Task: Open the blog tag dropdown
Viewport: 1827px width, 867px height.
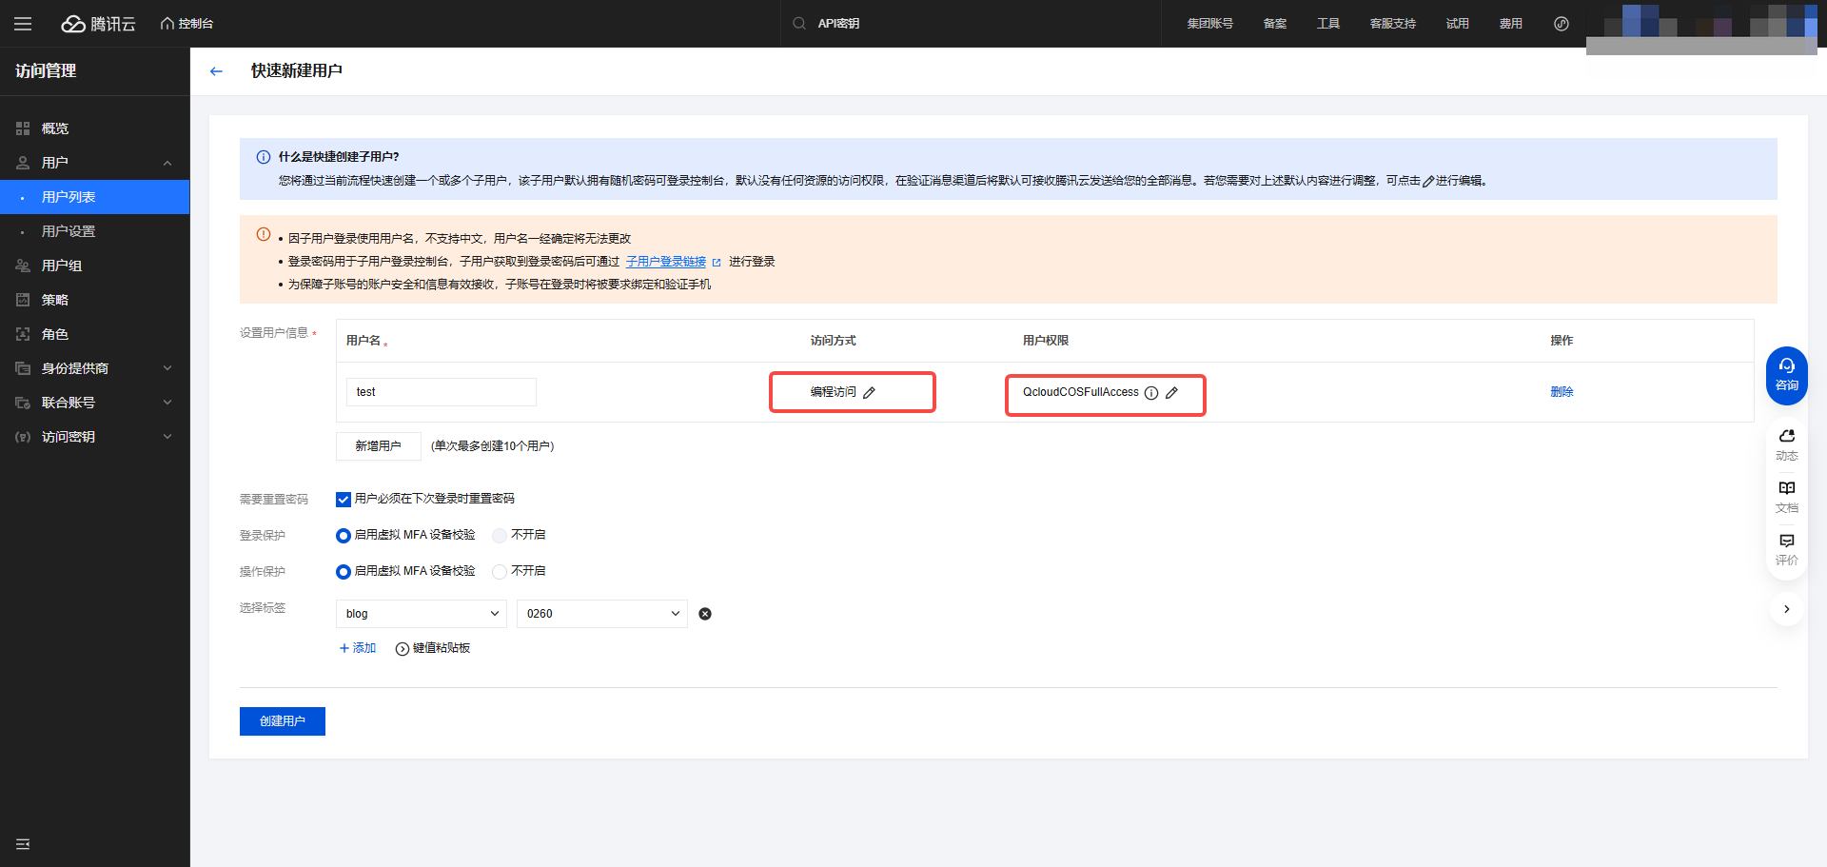Action: tap(421, 613)
